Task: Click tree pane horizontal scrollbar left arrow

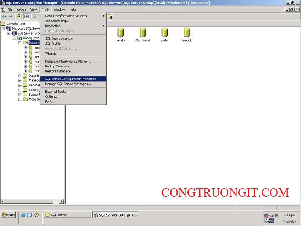Action: pyautogui.click(x=3, y=202)
